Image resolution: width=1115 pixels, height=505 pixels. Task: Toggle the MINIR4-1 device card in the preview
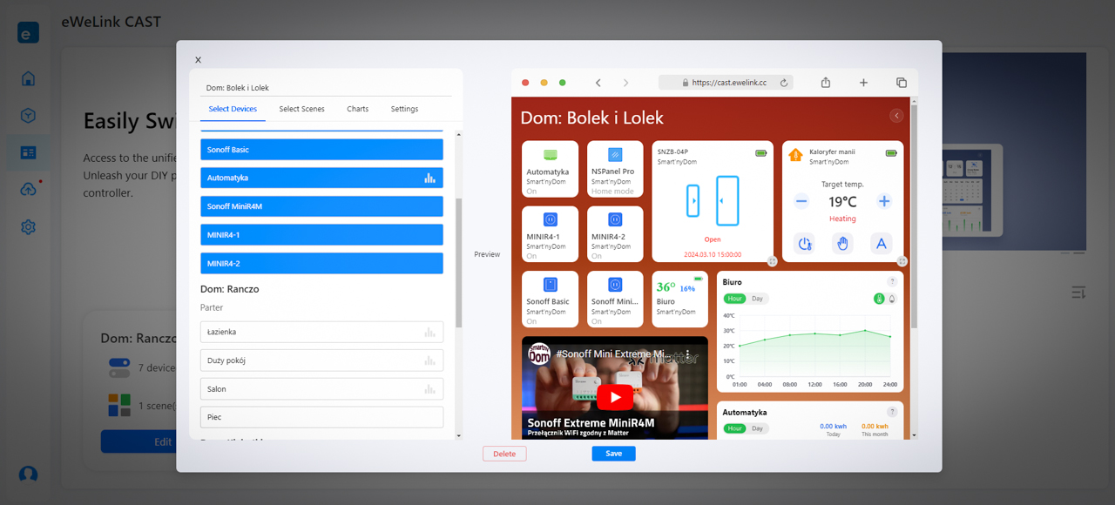click(551, 234)
